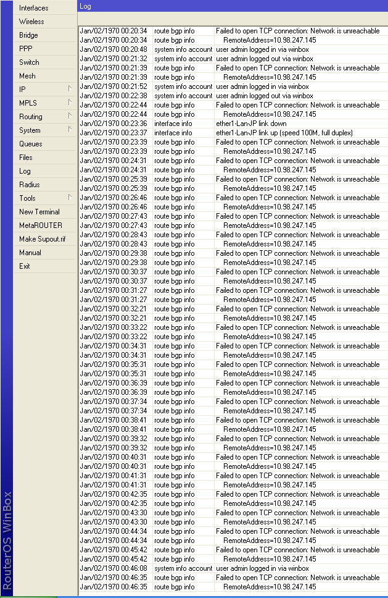Select the 00:46:08 admin logged in entry
Screen dimensions: 388x598
(233, 568)
